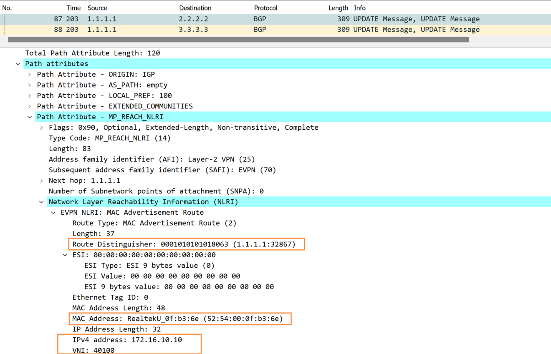The width and height of the screenshot is (551, 354).
Task: Collapse the EVPN NLRI: MAC Advertisement Route
Action: 53,212
